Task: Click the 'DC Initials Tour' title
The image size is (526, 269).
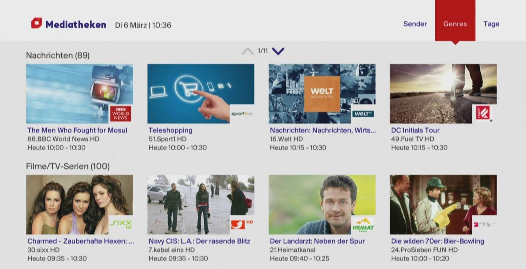Action: [x=415, y=130]
